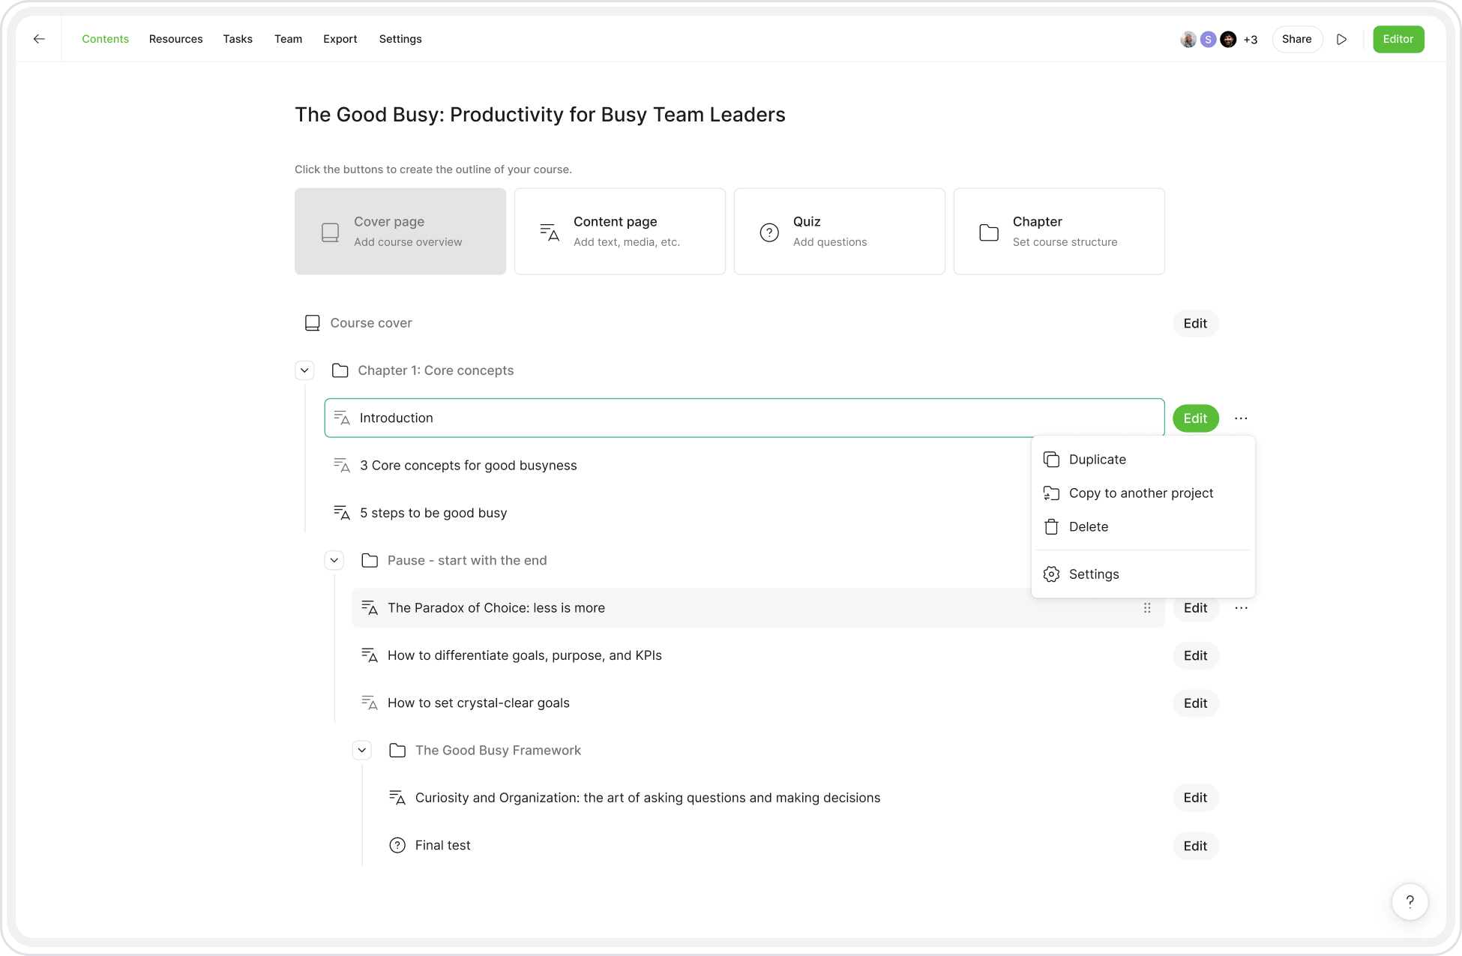Add a Quiz card to the outline
Viewport: 1462px width, 956px height.
(x=839, y=231)
